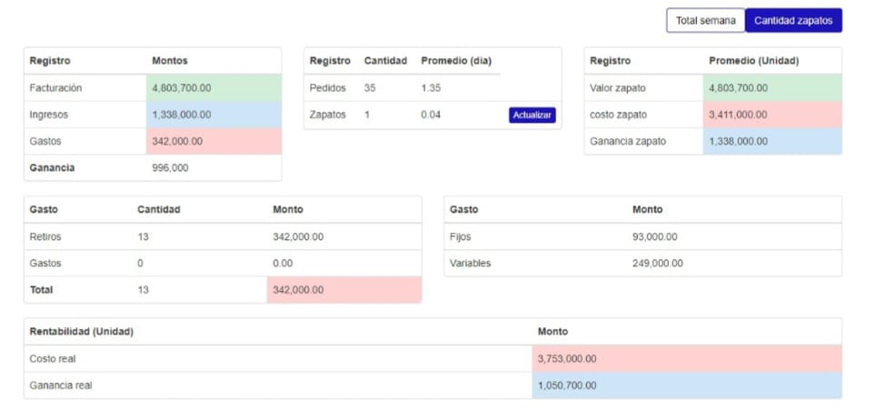Click the Variables amount 249,000.00
875x420 pixels.
coord(657,264)
